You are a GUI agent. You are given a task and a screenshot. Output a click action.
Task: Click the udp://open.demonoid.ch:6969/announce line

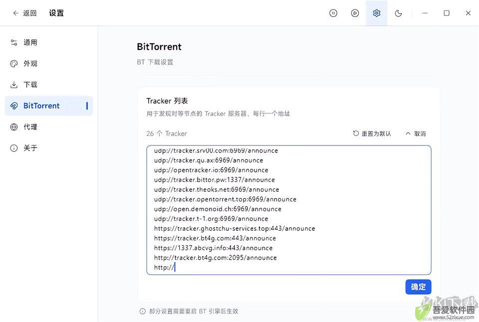(218, 209)
